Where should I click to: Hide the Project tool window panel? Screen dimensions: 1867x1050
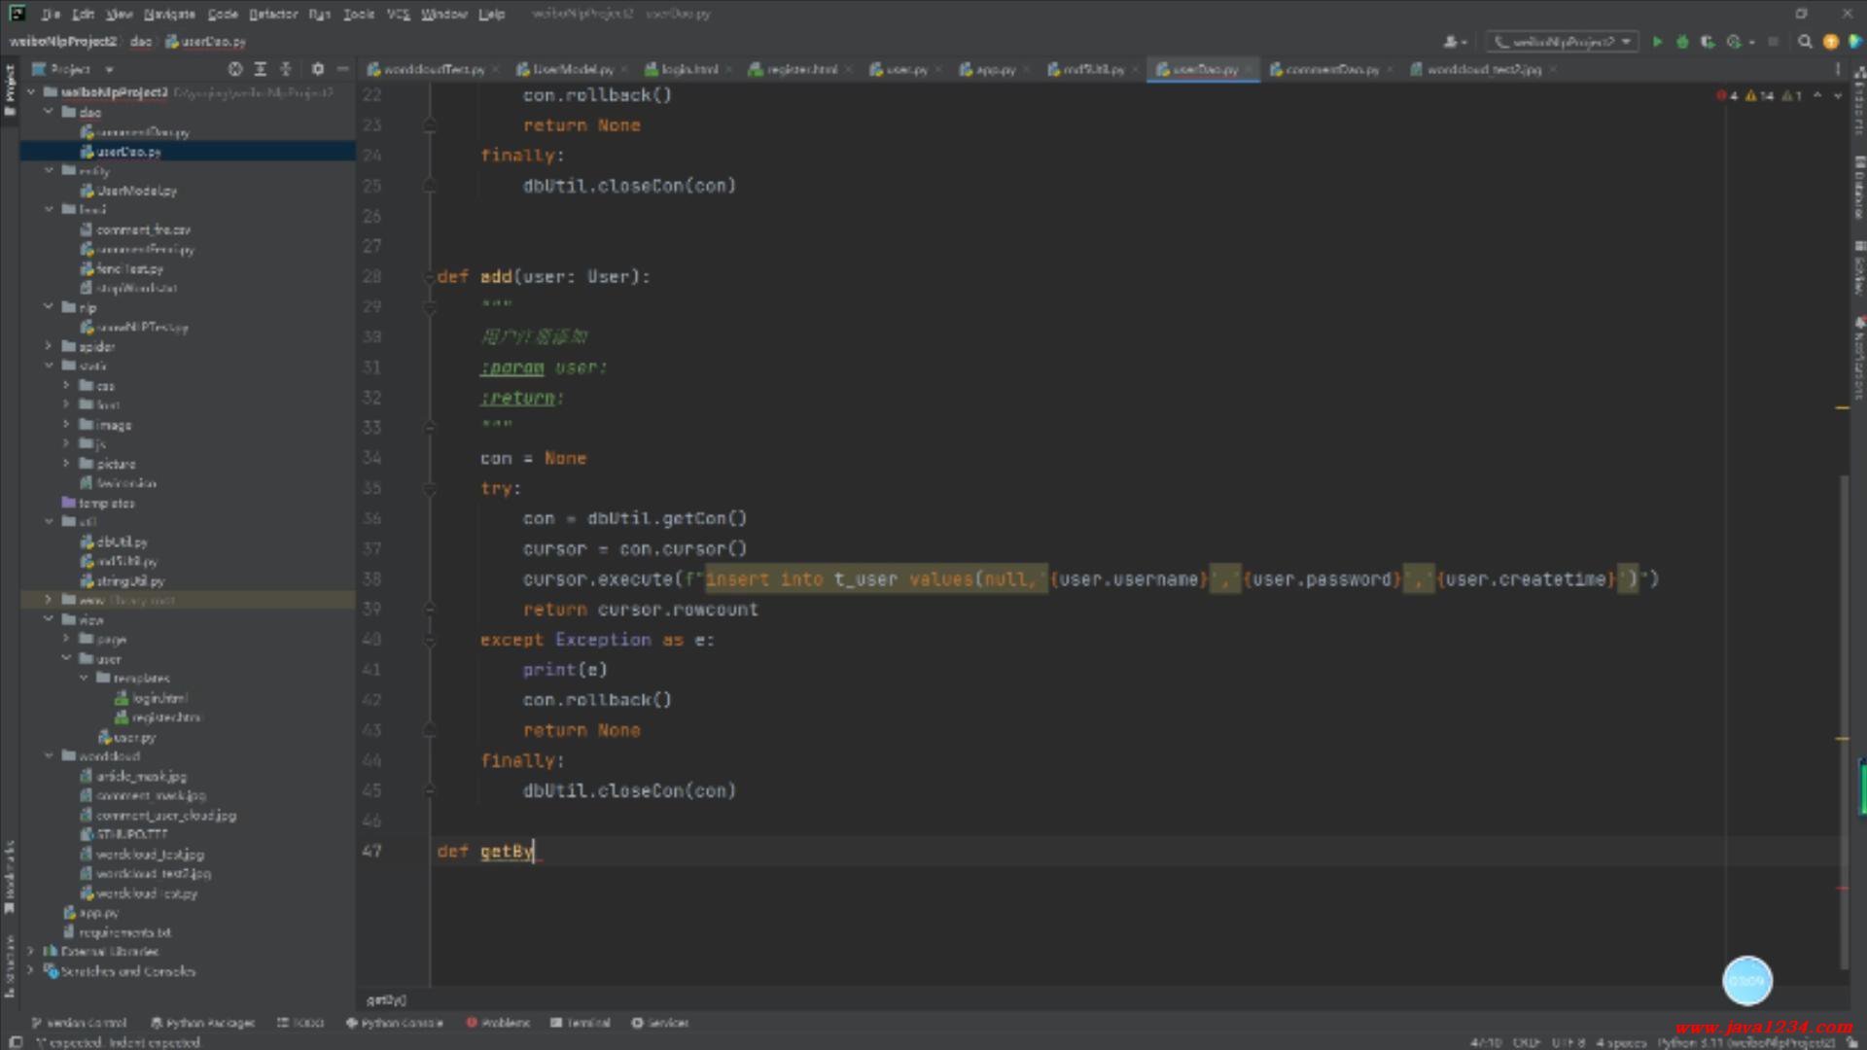pos(342,69)
